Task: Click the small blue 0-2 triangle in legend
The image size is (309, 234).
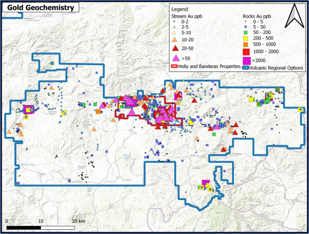Action: 174,21
